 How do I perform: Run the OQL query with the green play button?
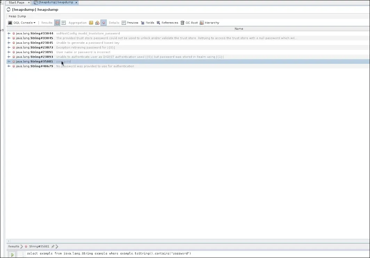point(12,255)
